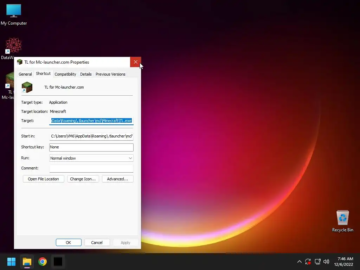The image size is (360, 270).
Task: Click the sync status tray icon
Action: pyautogui.click(x=308, y=262)
